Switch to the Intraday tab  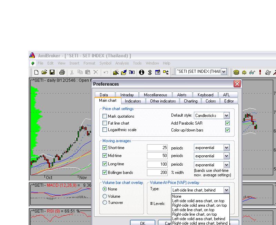[127, 95]
